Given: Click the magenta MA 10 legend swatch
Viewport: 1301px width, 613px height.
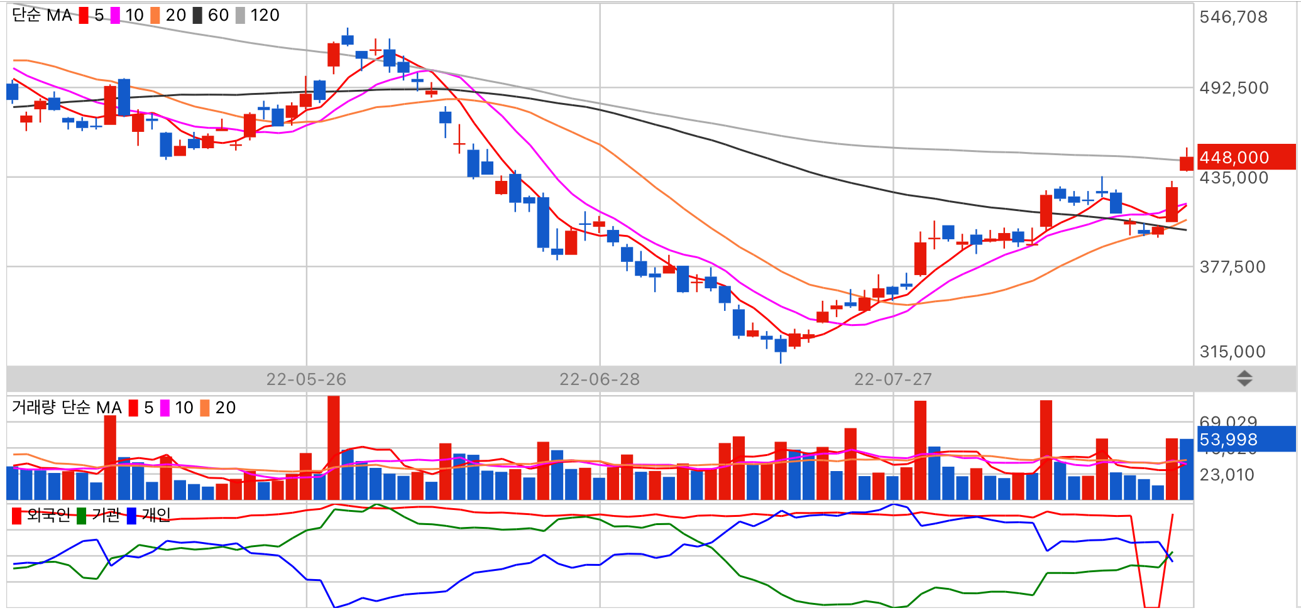Looking at the screenshot, I should (x=115, y=16).
